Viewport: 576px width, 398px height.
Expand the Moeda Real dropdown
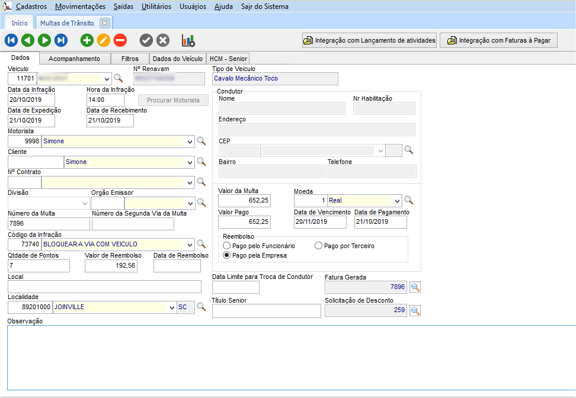tap(397, 201)
